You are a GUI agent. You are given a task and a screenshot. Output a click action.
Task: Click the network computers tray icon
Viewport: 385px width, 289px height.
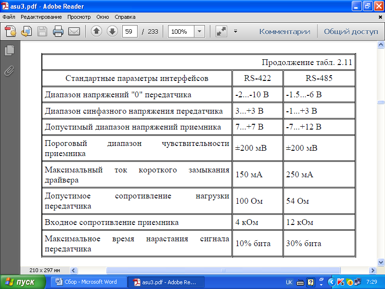(358, 282)
